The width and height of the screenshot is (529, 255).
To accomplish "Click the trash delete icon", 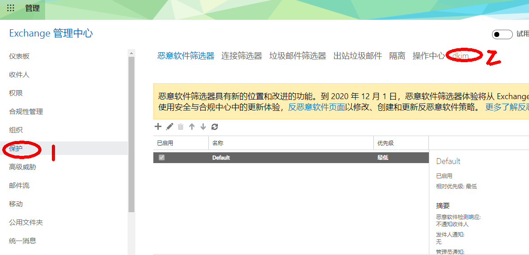I will coord(180,127).
